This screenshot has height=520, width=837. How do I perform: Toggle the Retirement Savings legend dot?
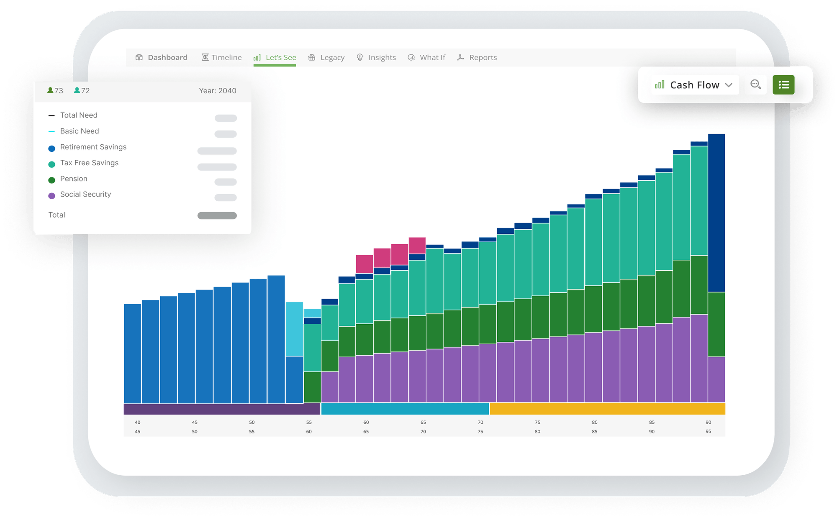[52, 148]
